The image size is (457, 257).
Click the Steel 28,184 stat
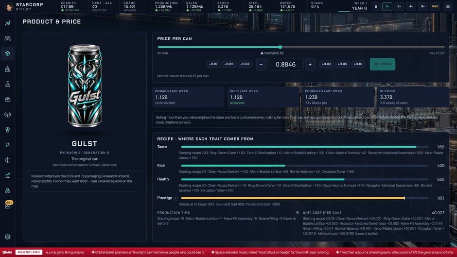click(x=256, y=6)
